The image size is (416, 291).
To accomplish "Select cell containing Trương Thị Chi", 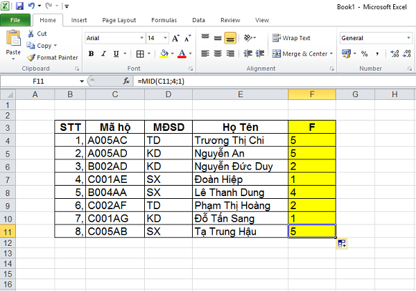I will click(x=240, y=139).
